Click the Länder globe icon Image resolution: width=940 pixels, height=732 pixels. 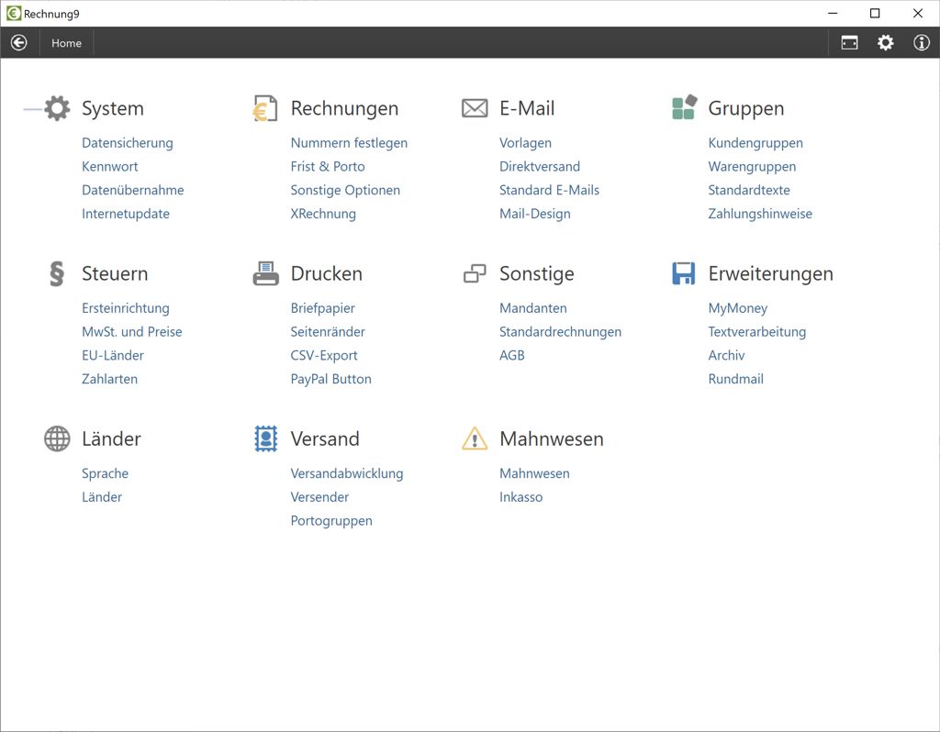click(57, 438)
